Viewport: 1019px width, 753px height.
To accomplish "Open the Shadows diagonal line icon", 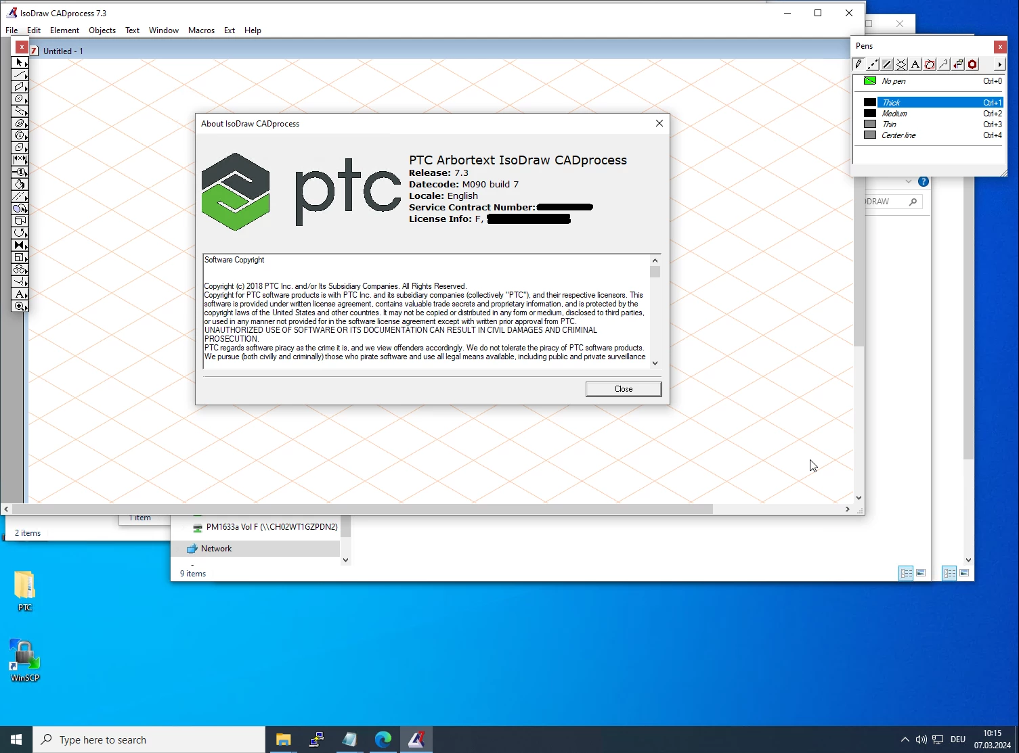I will [887, 64].
